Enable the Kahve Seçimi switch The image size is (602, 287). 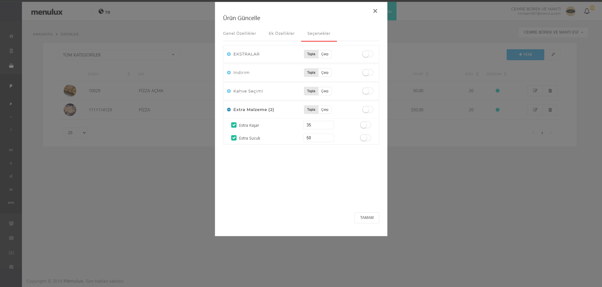click(x=368, y=91)
